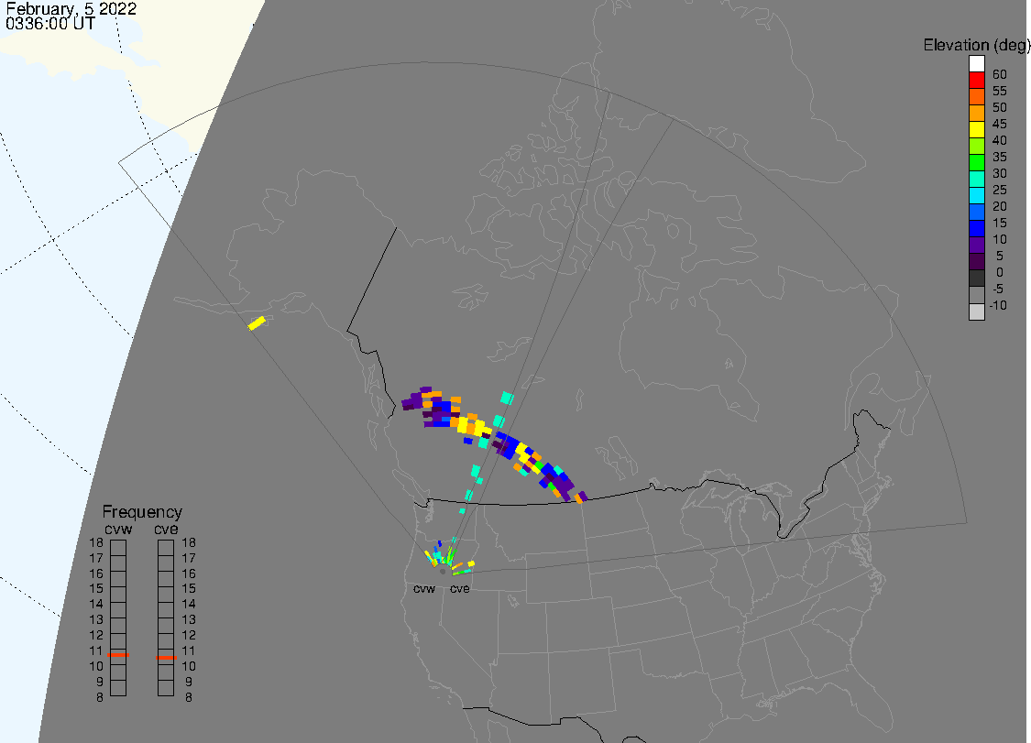
Task: Click the "-10" label in the elevation legend
Action: 997,305
